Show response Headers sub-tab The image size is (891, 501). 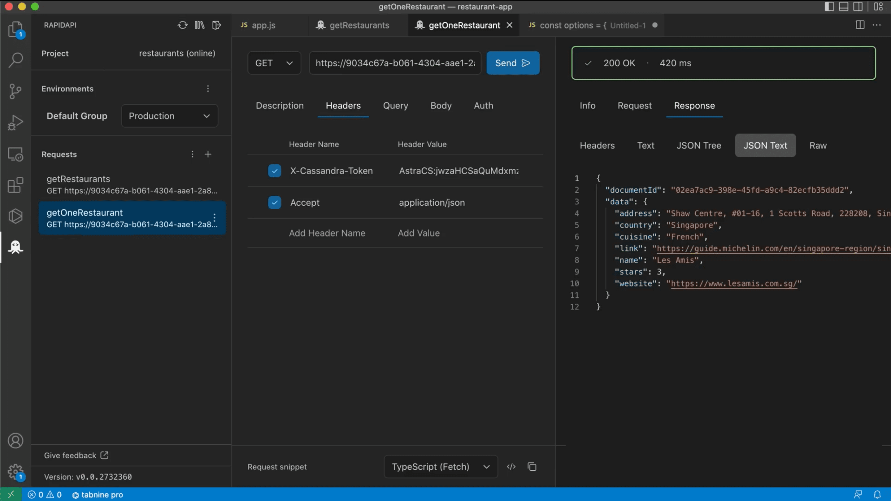click(597, 145)
